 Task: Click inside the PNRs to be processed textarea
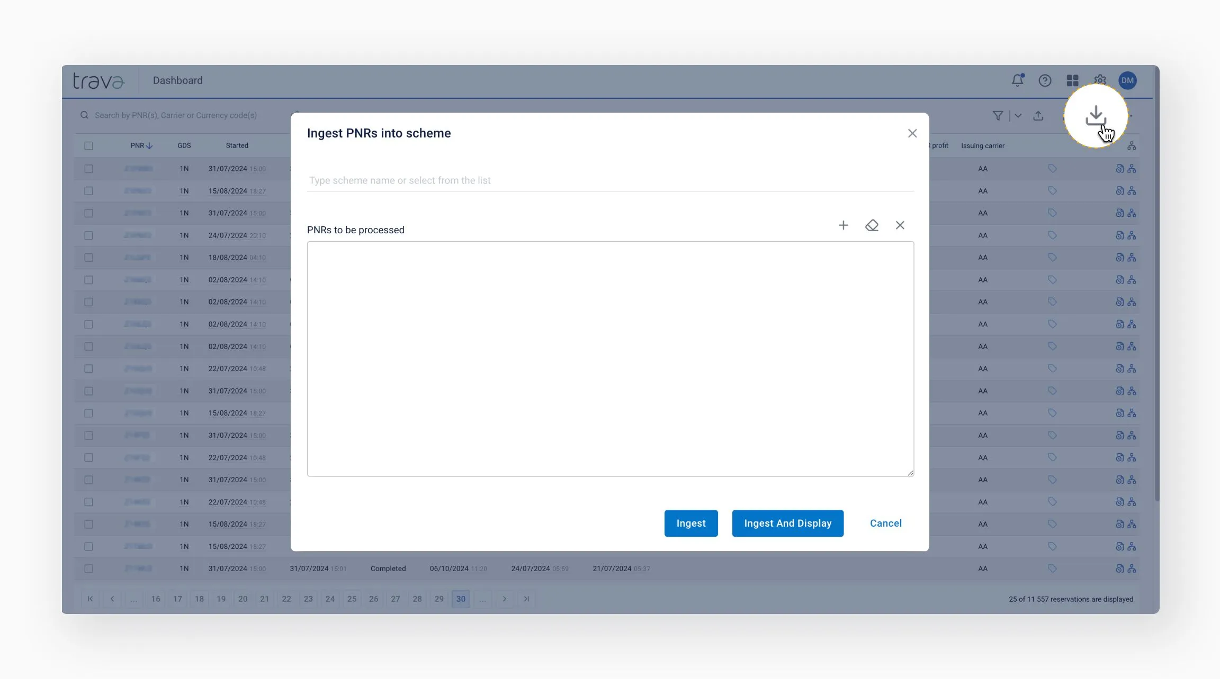coord(610,359)
